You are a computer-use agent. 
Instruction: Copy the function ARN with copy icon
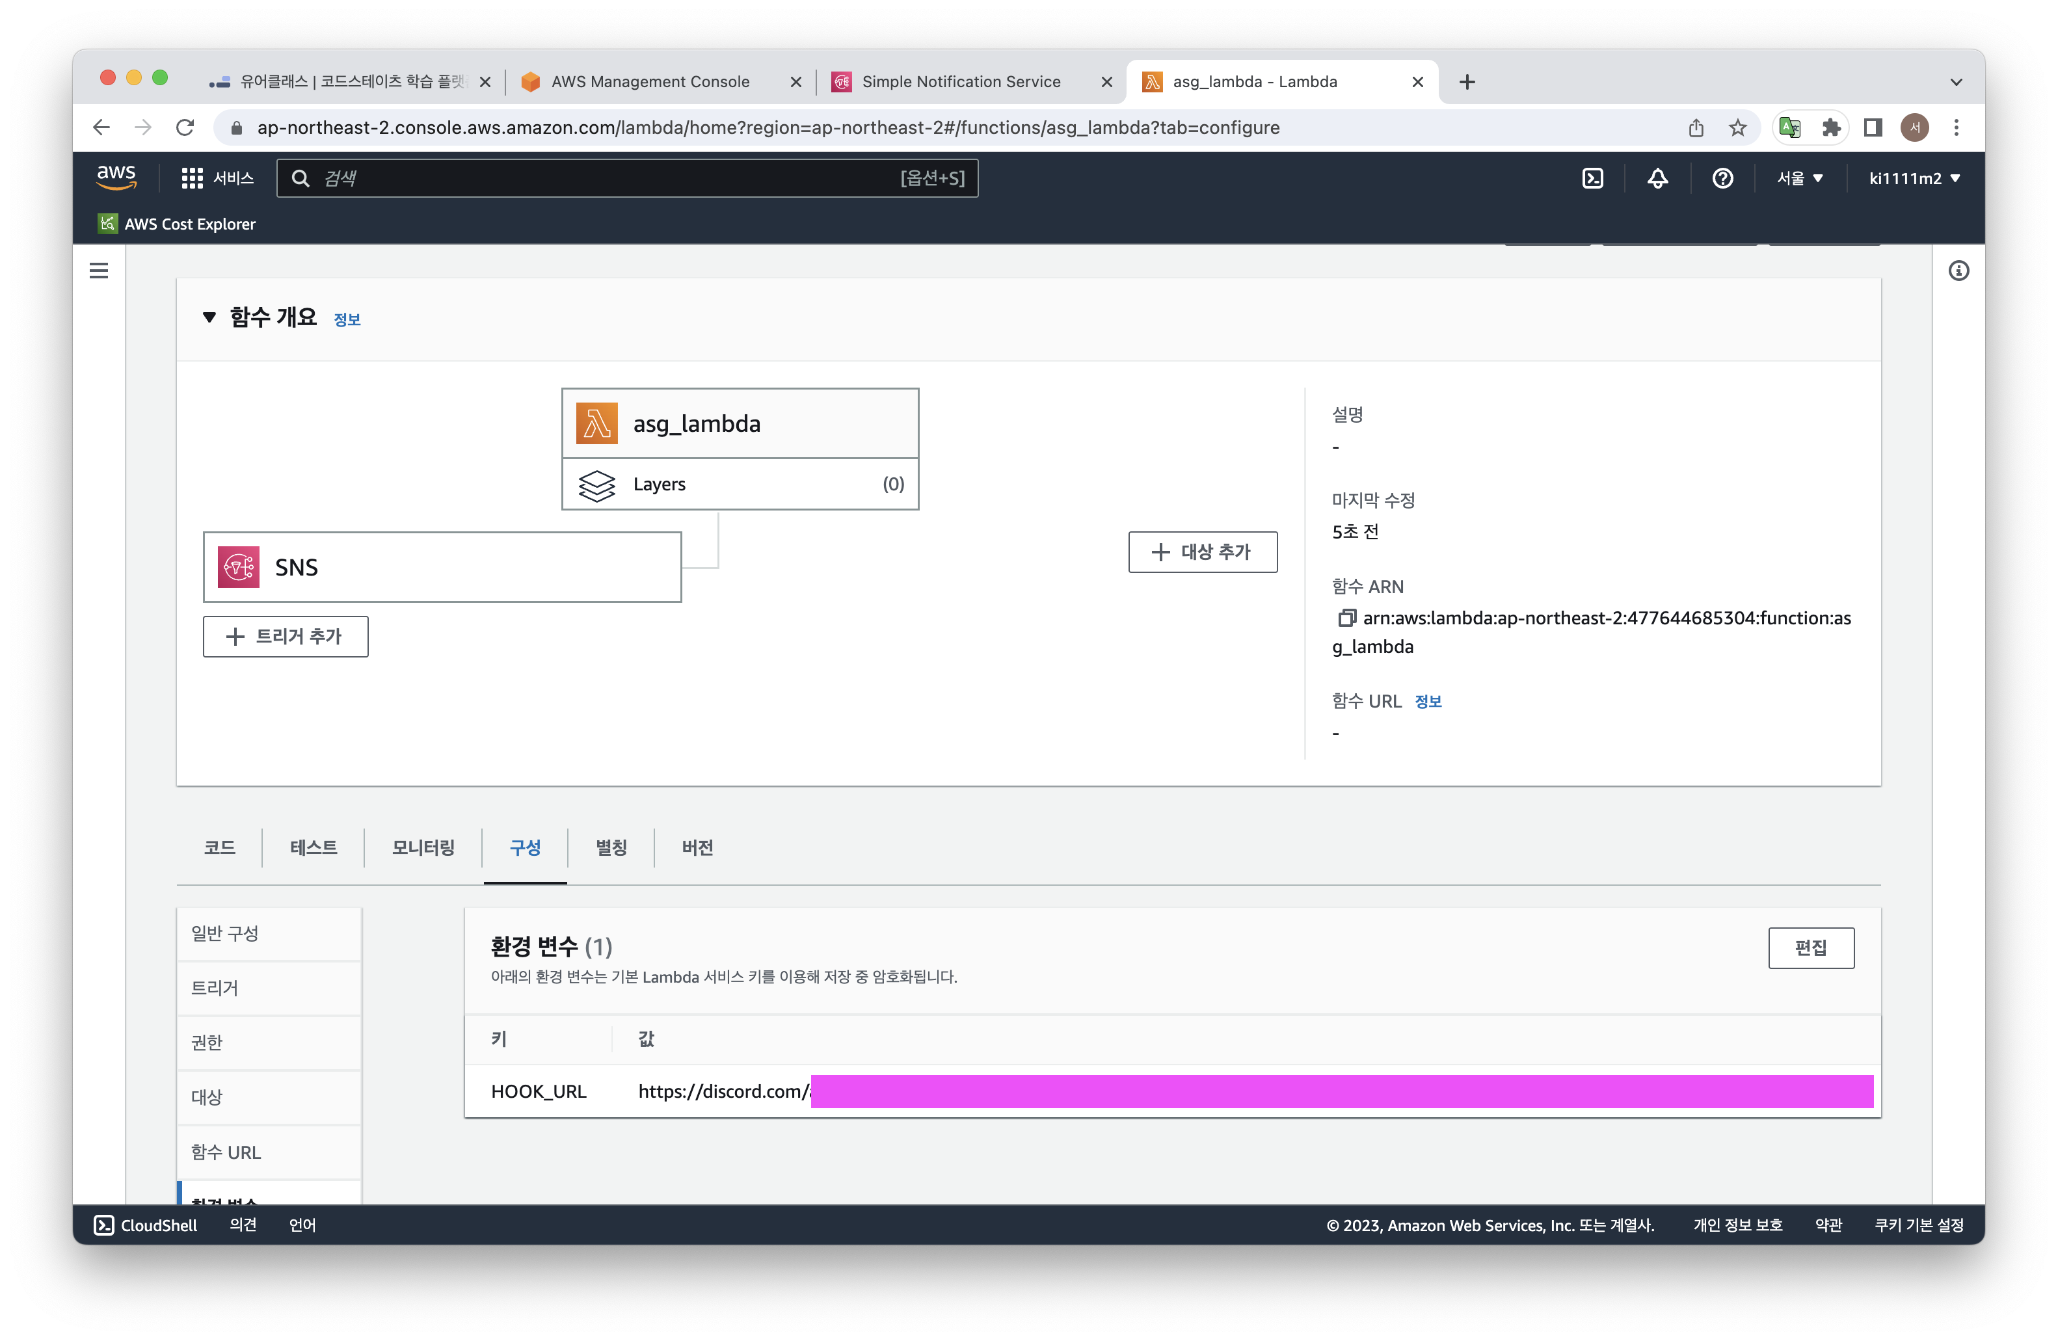1346,617
